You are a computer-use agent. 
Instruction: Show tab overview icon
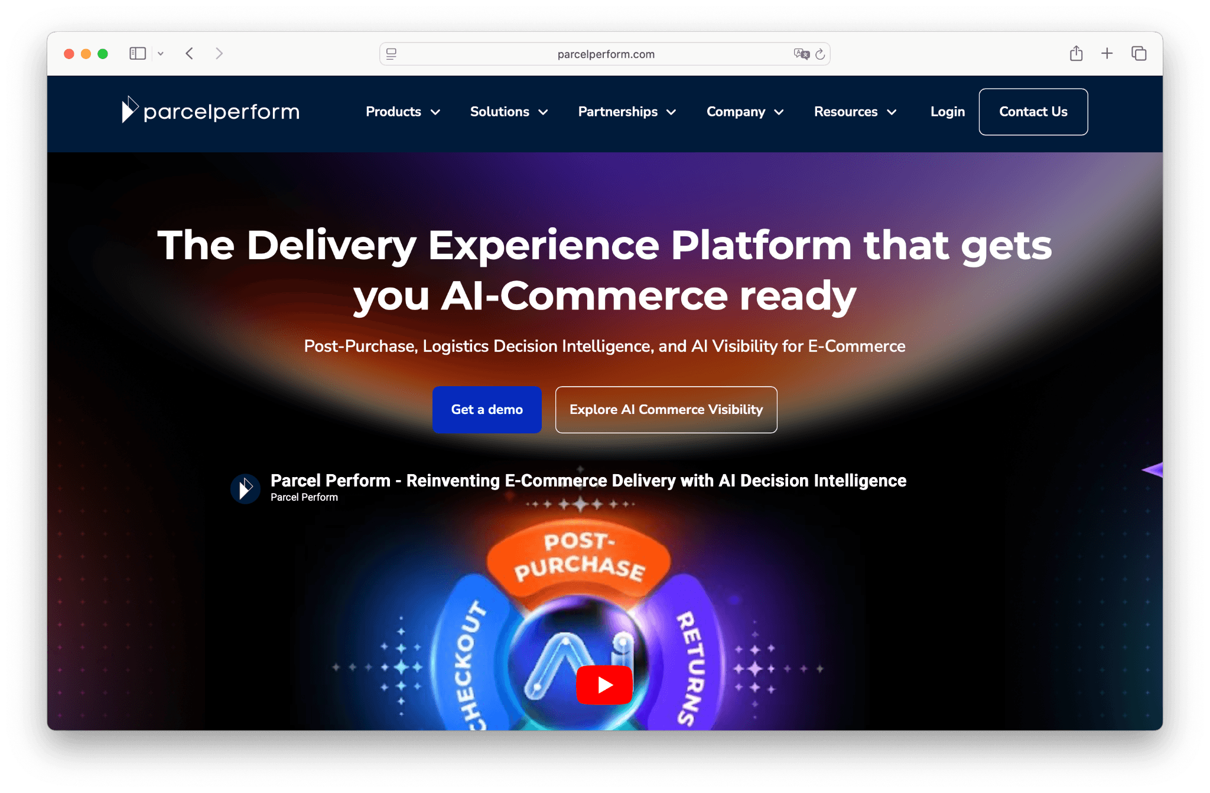point(1139,54)
